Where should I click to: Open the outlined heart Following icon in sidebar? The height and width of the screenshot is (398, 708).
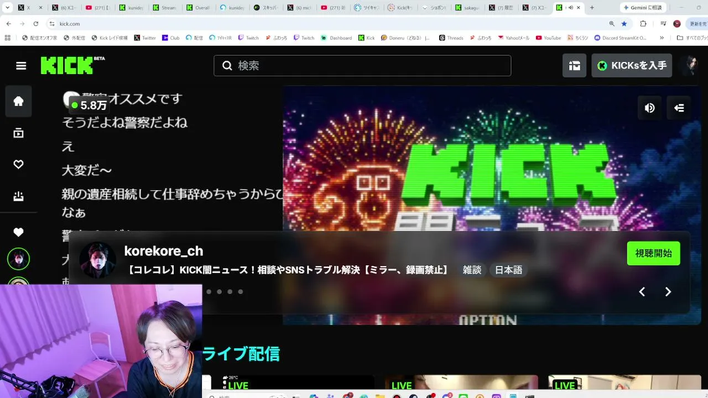point(18,164)
